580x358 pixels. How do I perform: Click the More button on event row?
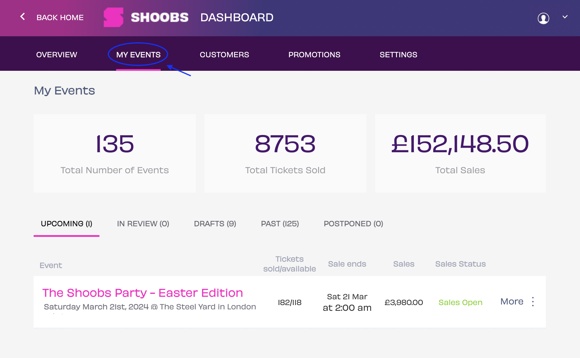(x=512, y=301)
